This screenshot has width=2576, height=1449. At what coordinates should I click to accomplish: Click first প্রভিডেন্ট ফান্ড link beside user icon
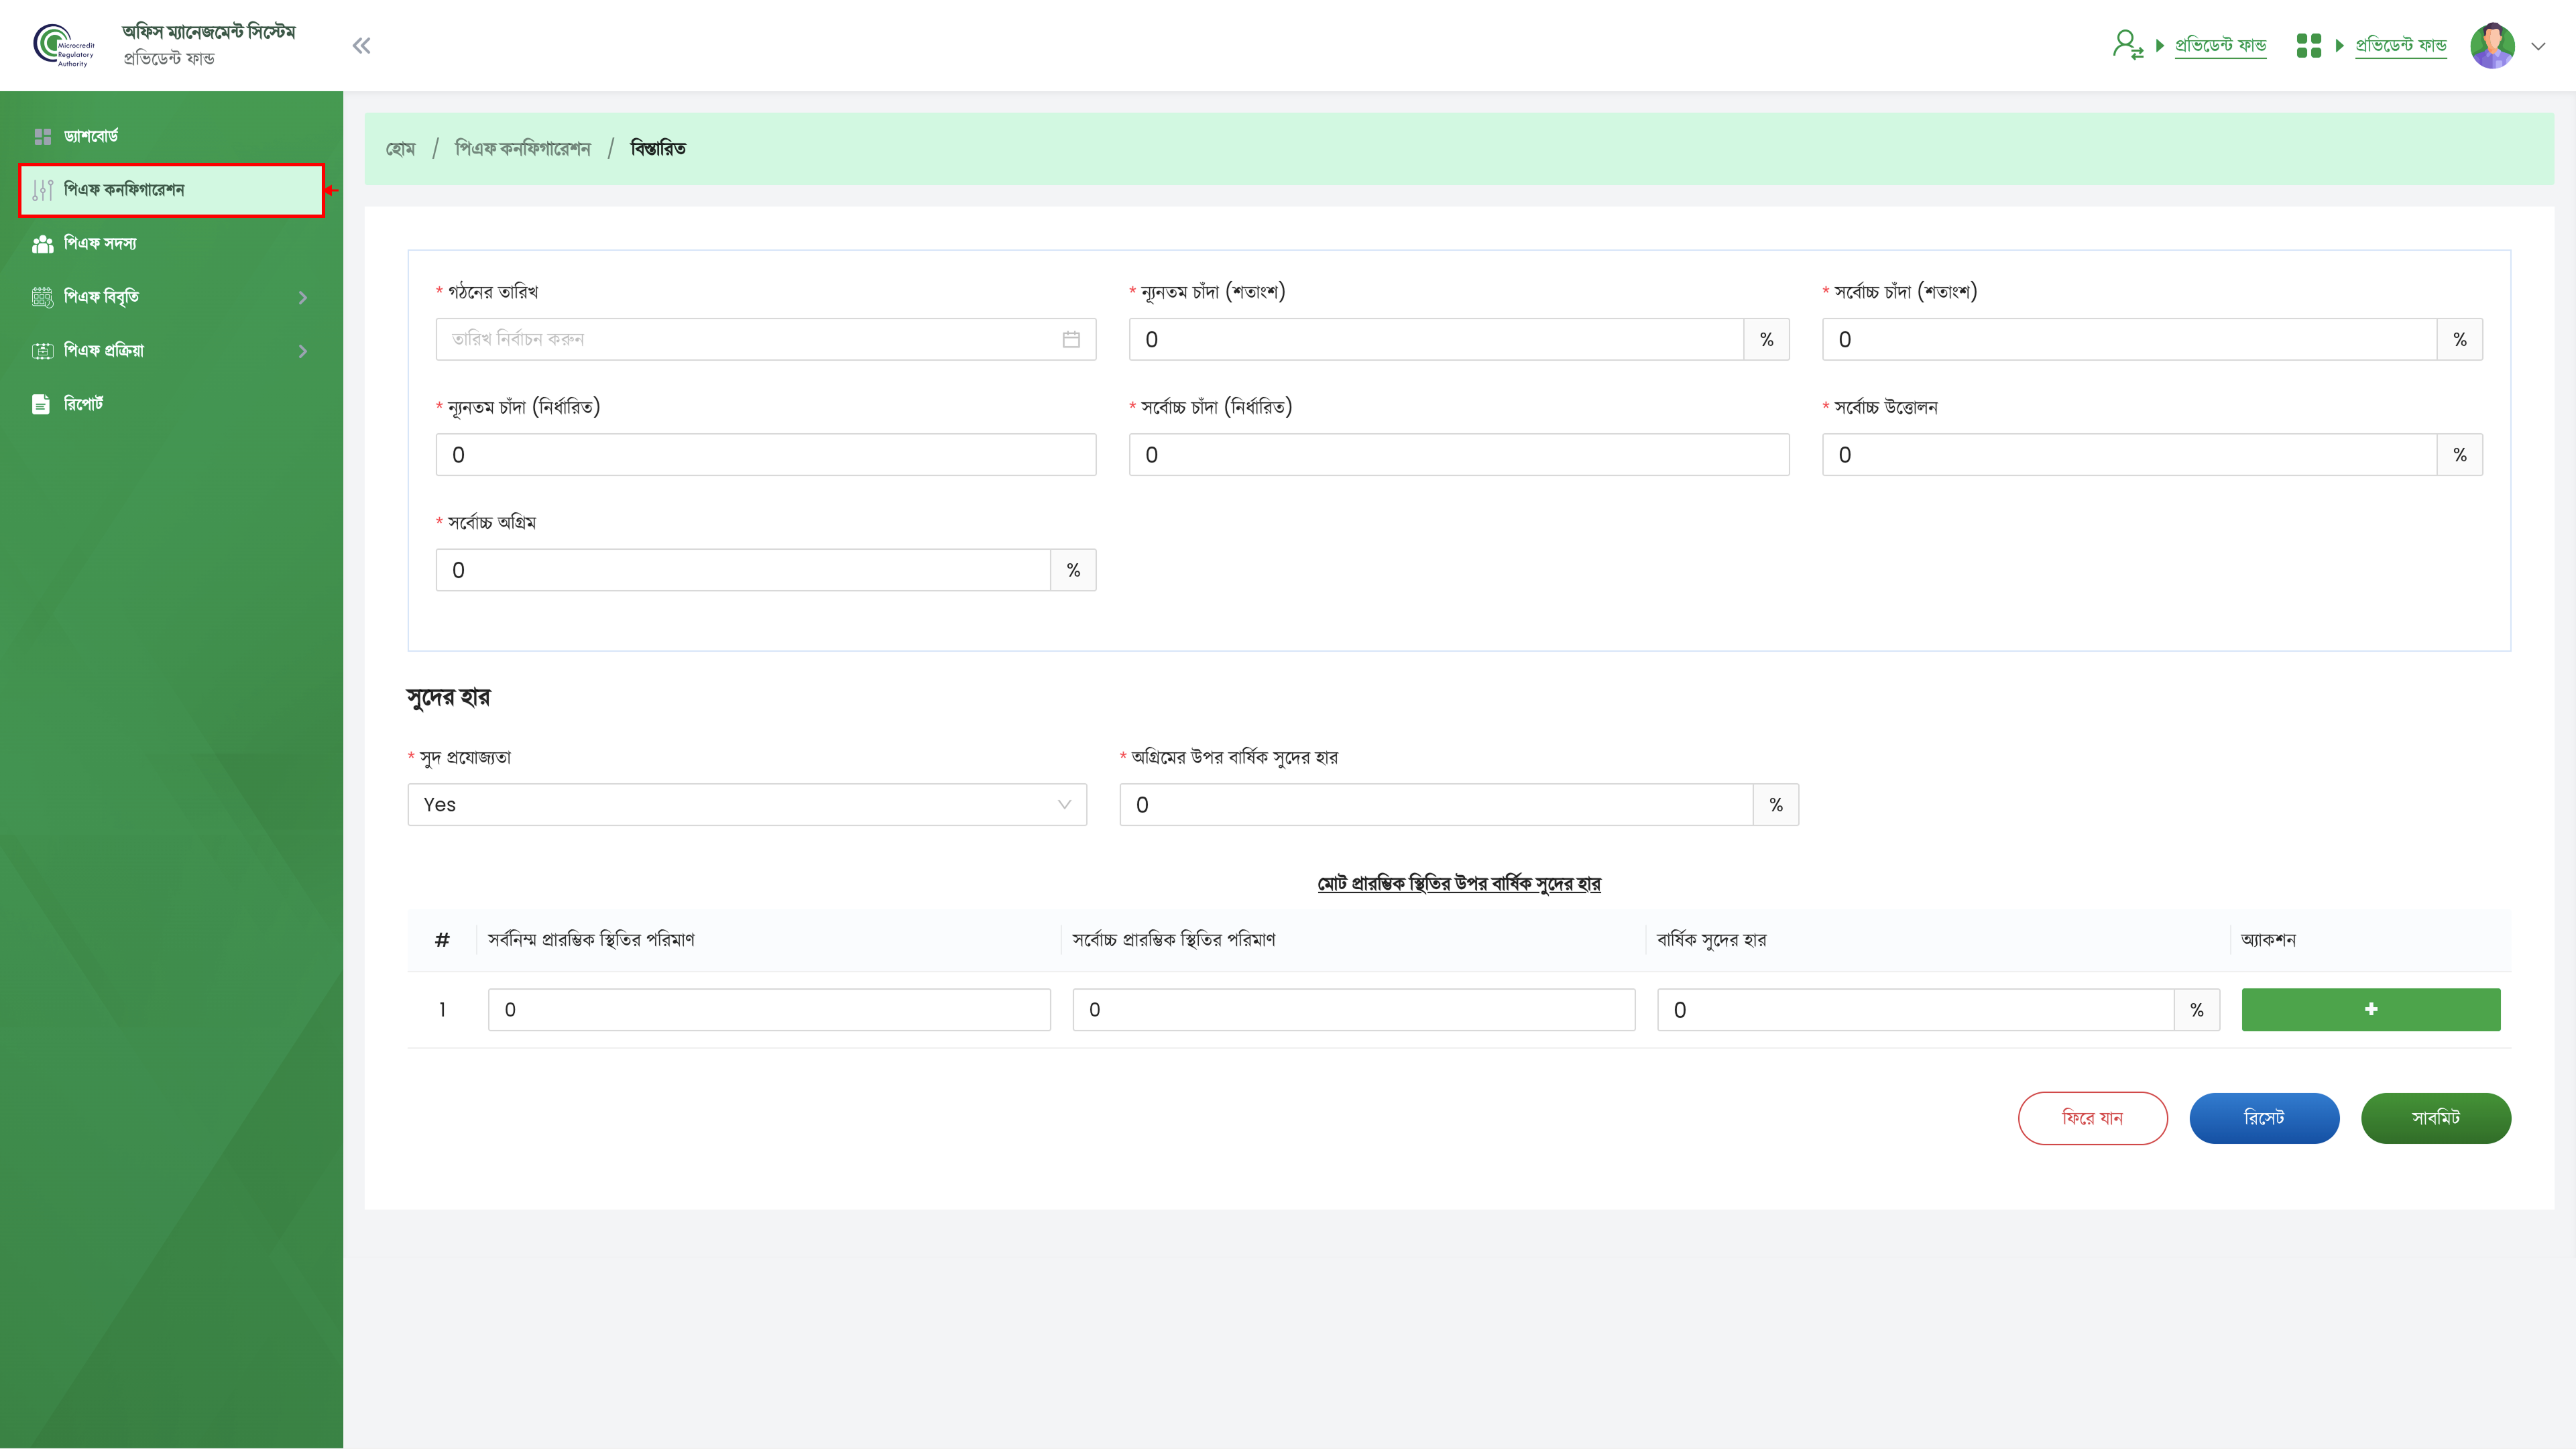[x=2220, y=45]
